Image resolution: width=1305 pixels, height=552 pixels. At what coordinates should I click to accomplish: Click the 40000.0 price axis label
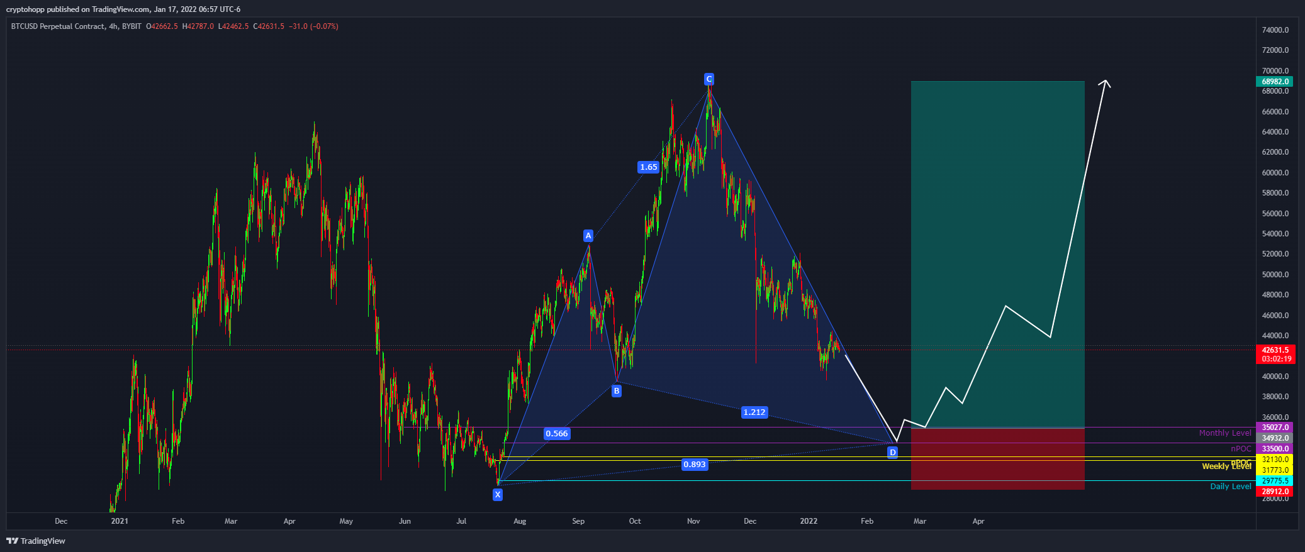click(1275, 377)
